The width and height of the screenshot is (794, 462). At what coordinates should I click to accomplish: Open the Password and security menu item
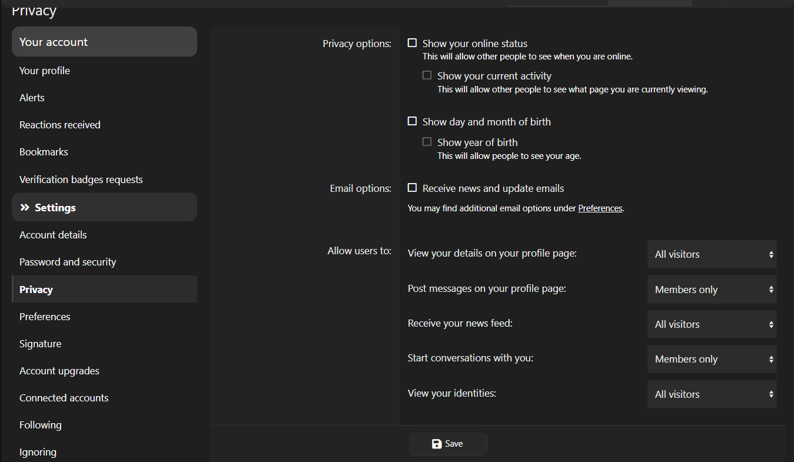click(x=68, y=262)
